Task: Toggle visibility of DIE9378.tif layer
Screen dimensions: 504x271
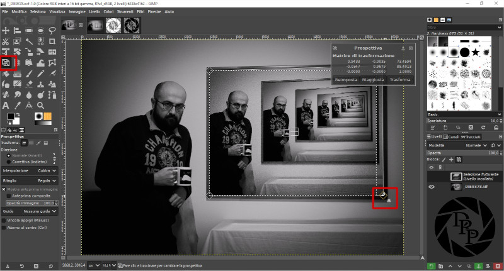Action: pos(432,187)
